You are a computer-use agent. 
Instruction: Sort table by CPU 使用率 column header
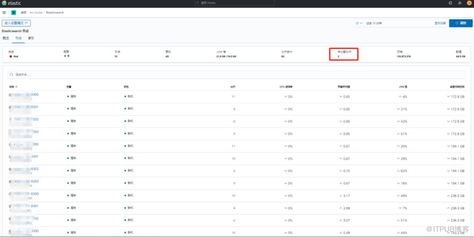285,86
